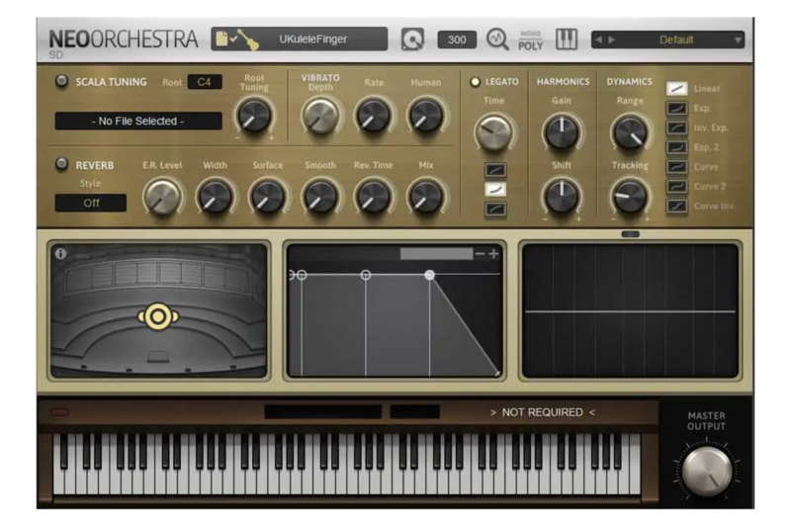Open the Root note C4 selector
Image resolution: width=791 pixels, height=527 pixels.
(205, 82)
